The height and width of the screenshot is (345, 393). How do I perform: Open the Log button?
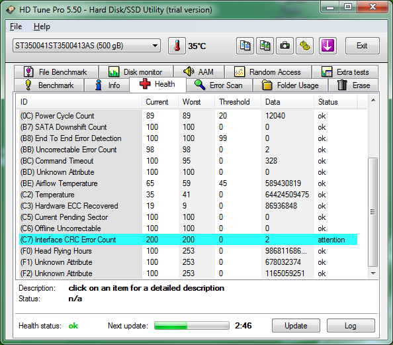[351, 326]
